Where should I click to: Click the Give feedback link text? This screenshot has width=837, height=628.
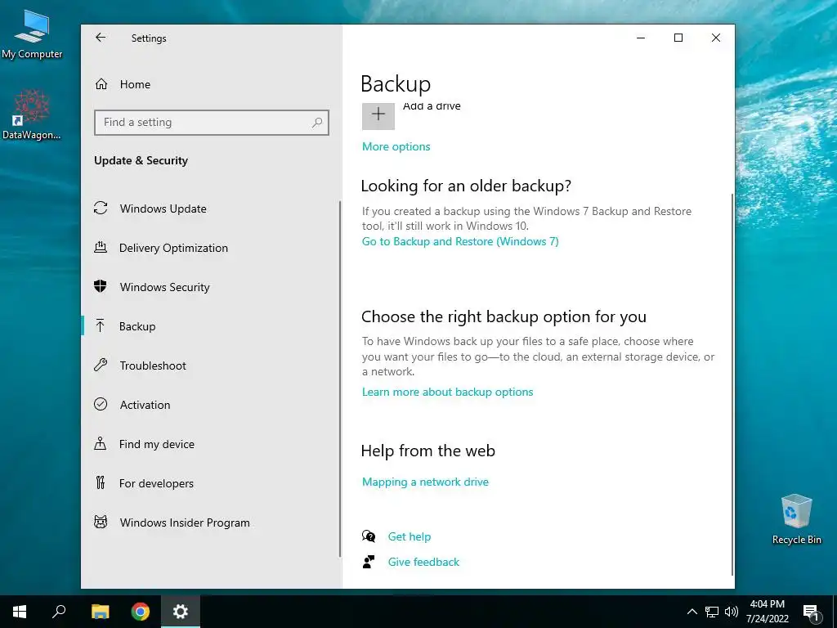tap(423, 562)
